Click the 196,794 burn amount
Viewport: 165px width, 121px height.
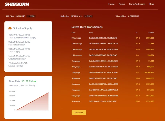coord(151,55)
